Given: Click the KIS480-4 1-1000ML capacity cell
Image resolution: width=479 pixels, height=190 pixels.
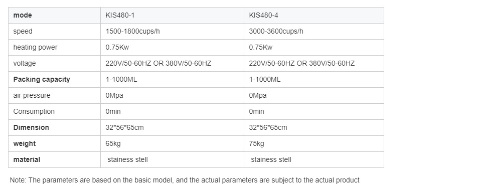Looking at the screenshot, I should tap(314, 79).
